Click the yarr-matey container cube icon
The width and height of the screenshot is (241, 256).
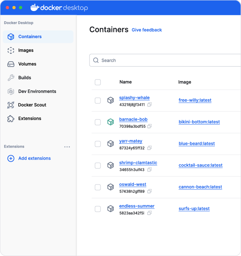110,144
